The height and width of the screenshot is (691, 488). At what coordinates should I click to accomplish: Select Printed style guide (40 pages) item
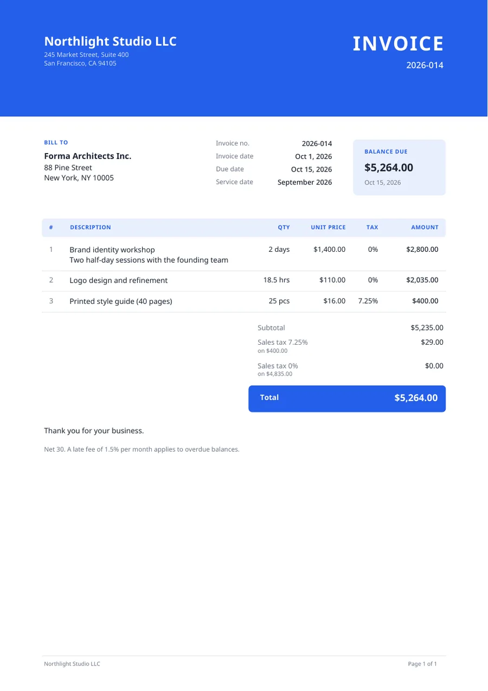point(121,301)
